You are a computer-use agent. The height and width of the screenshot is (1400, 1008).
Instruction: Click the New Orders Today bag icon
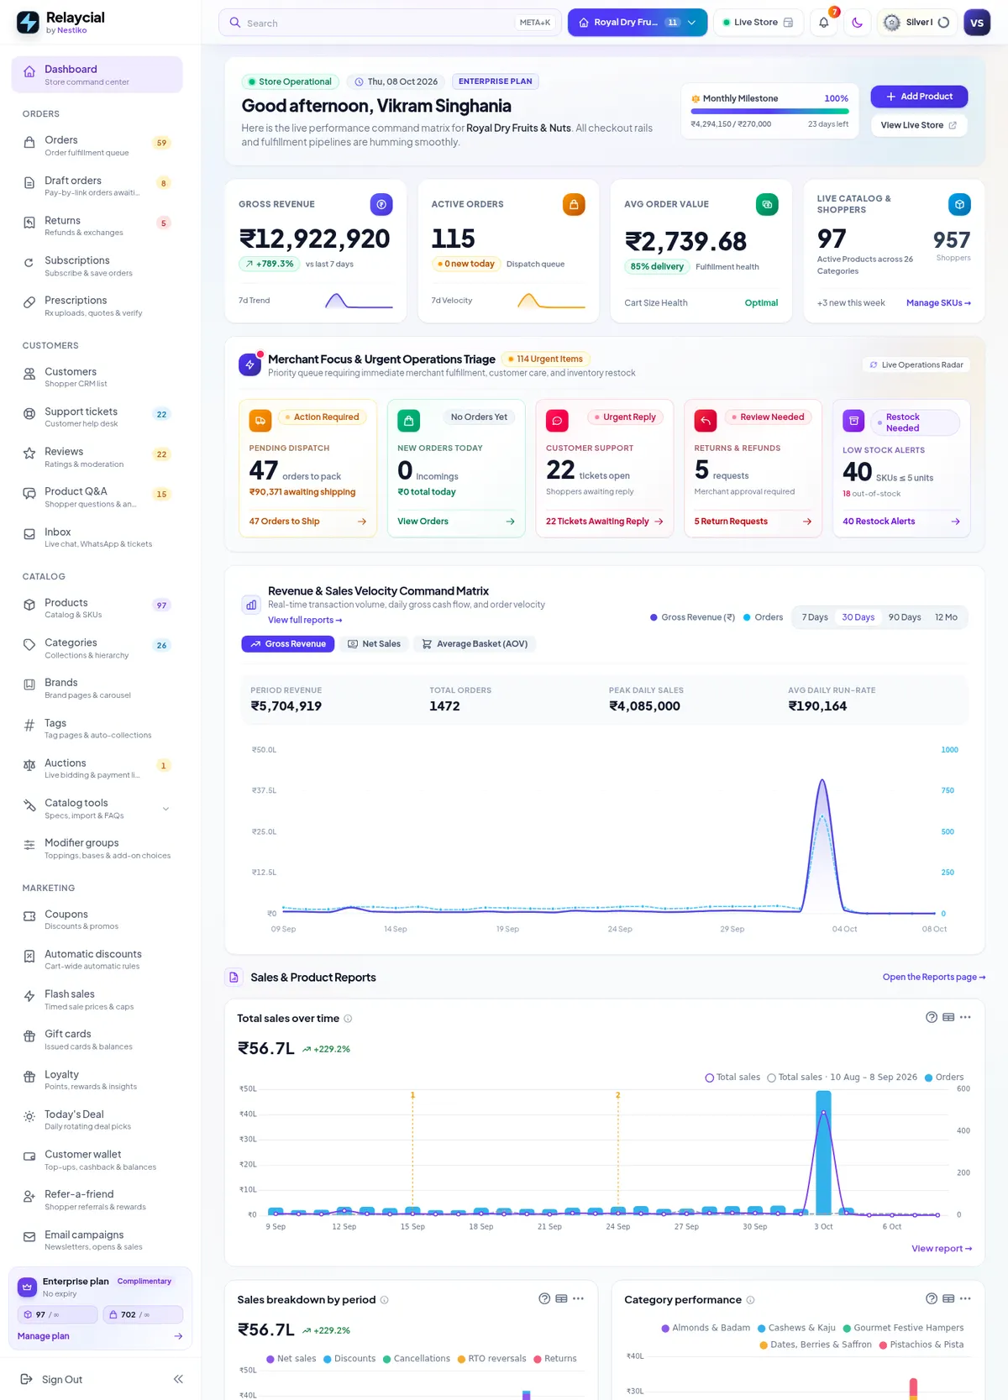click(x=408, y=420)
